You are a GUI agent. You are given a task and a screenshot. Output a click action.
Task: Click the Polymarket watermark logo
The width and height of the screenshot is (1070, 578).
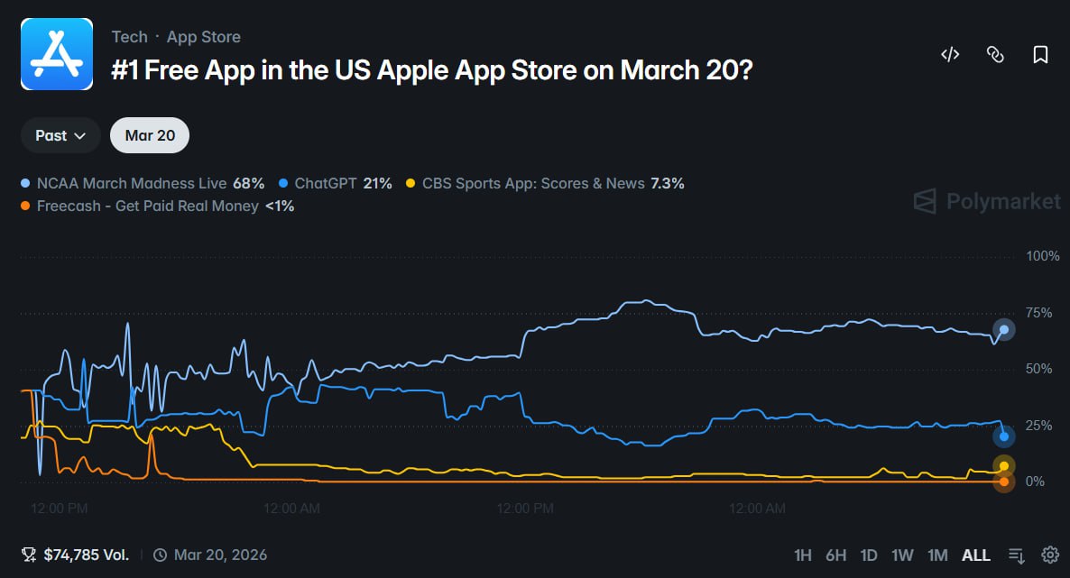pyautogui.click(x=987, y=201)
